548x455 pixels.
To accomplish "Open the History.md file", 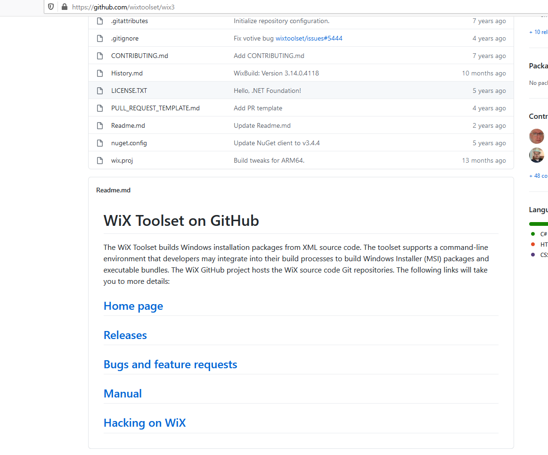I will [127, 74].
